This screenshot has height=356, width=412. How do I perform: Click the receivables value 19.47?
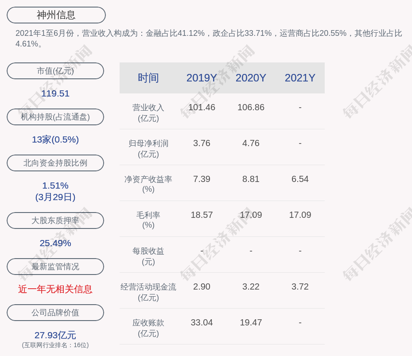click(x=251, y=323)
